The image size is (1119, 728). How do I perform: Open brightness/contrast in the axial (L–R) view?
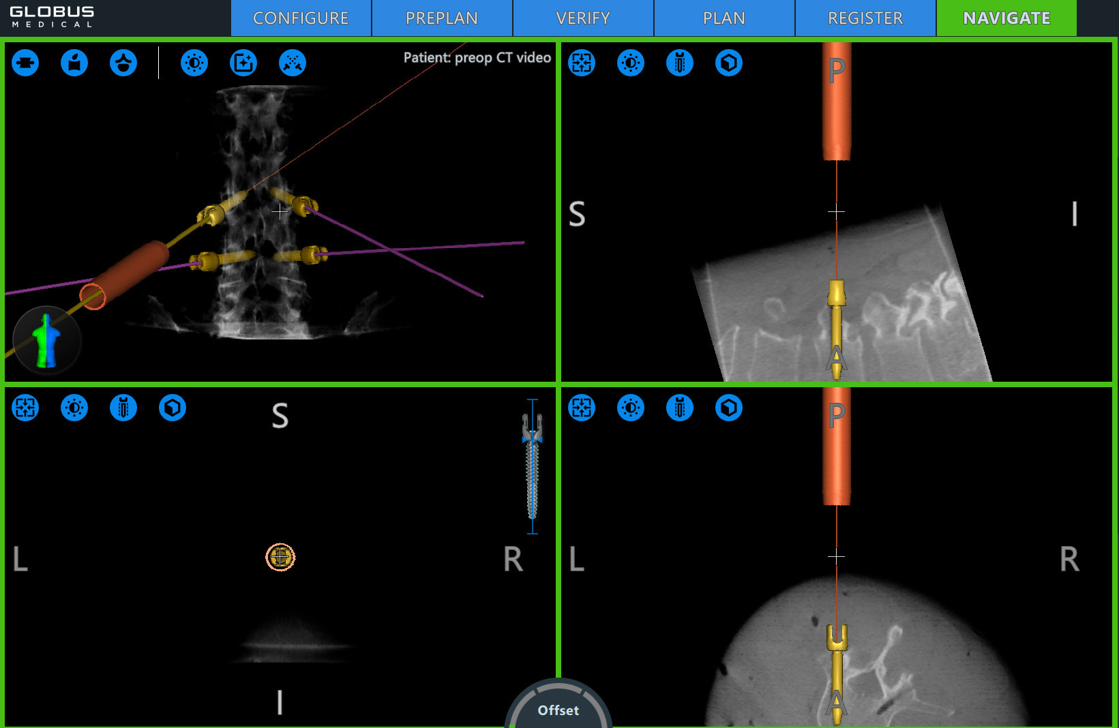click(x=631, y=408)
